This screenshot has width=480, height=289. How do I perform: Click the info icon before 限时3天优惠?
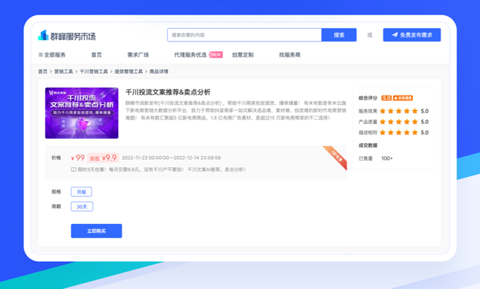(x=73, y=169)
